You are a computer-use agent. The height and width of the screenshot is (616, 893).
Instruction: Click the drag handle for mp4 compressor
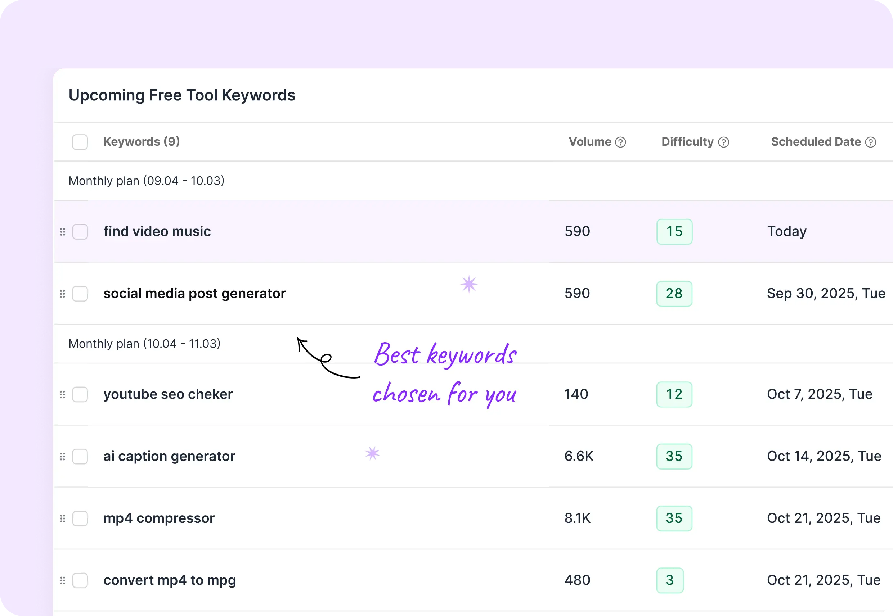63,519
